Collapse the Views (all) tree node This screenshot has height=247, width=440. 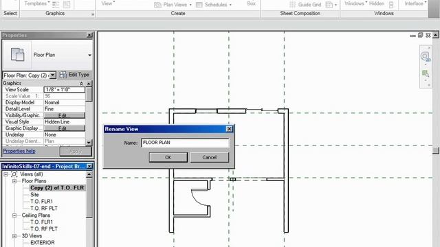5,174
